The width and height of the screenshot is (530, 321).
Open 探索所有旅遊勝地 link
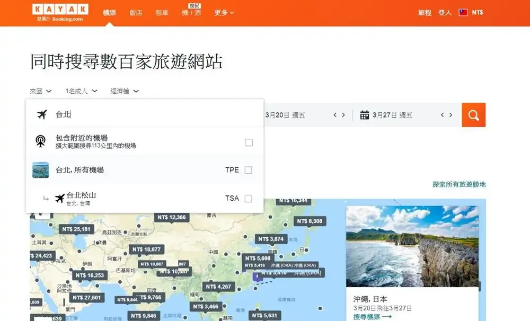pos(458,184)
